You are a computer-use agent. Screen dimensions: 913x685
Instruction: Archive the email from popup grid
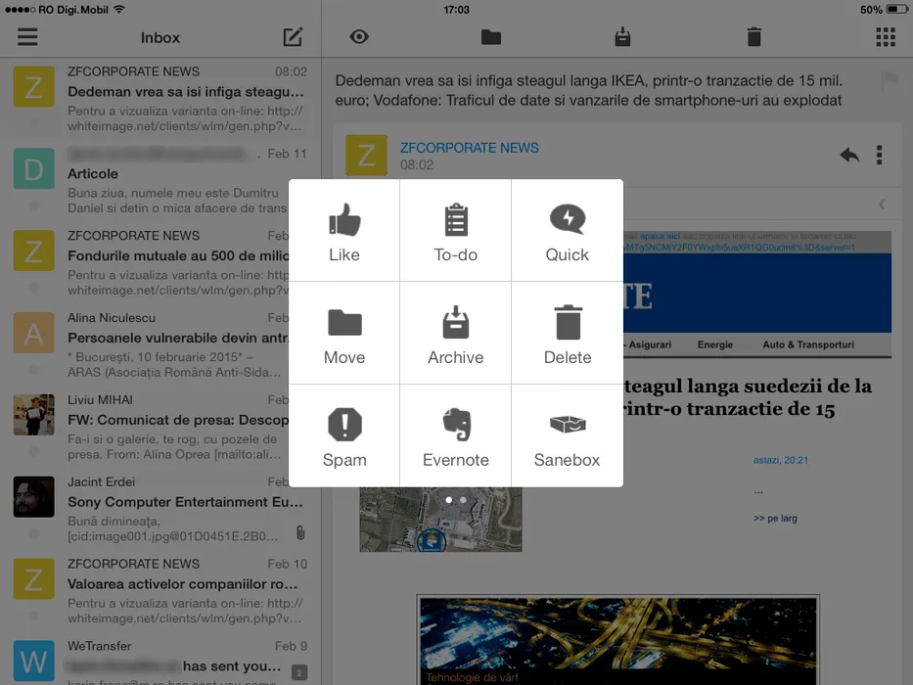pos(456,335)
